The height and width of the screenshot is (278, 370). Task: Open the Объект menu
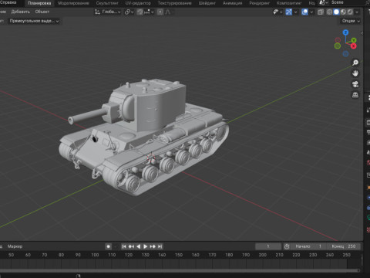click(42, 12)
